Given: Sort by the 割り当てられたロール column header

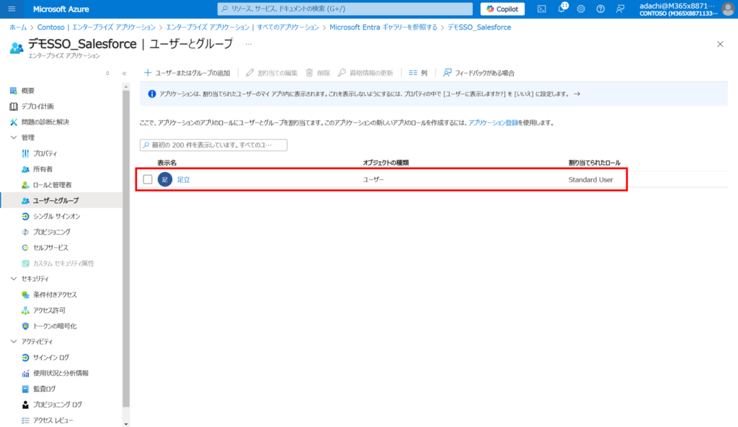Looking at the screenshot, I should (595, 163).
